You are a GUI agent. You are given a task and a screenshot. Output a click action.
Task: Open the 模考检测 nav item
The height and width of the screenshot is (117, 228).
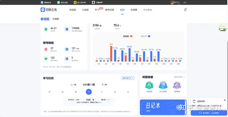[x=110, y=10]
